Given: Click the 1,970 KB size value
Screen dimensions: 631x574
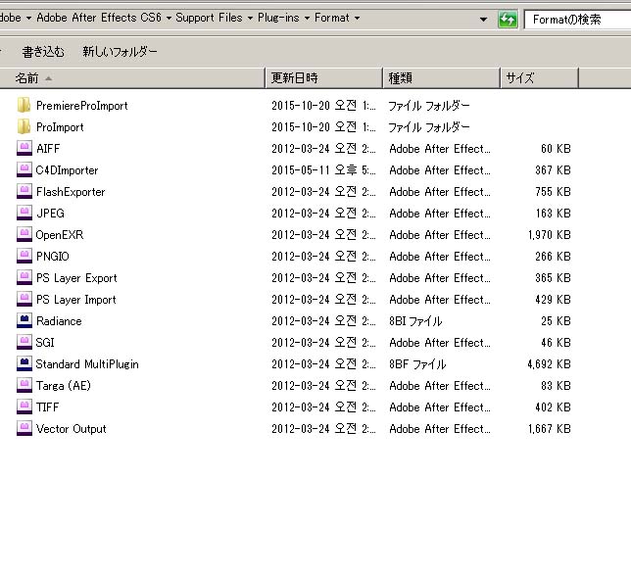Looking at the screenshot, I should tap(550, 235).
